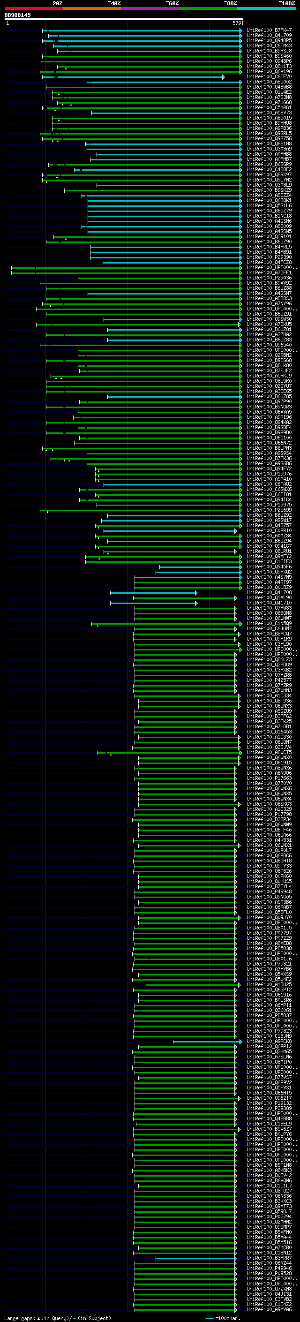This screenshot has width=300, height=1322.
Task: Select the label UniRef100_A7QFE1
Action: point(269,273)
